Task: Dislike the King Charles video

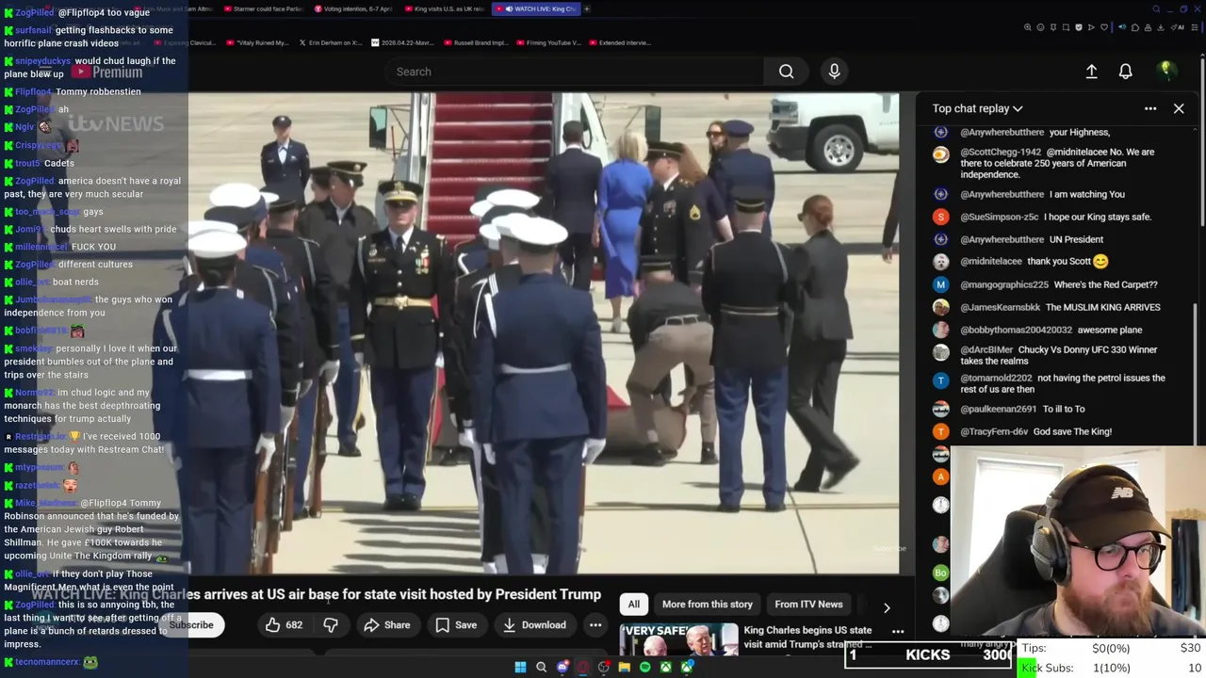Action: 331,624
